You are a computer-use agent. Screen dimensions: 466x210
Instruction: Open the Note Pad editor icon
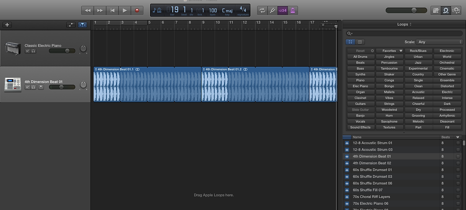[x=436, y=11]
